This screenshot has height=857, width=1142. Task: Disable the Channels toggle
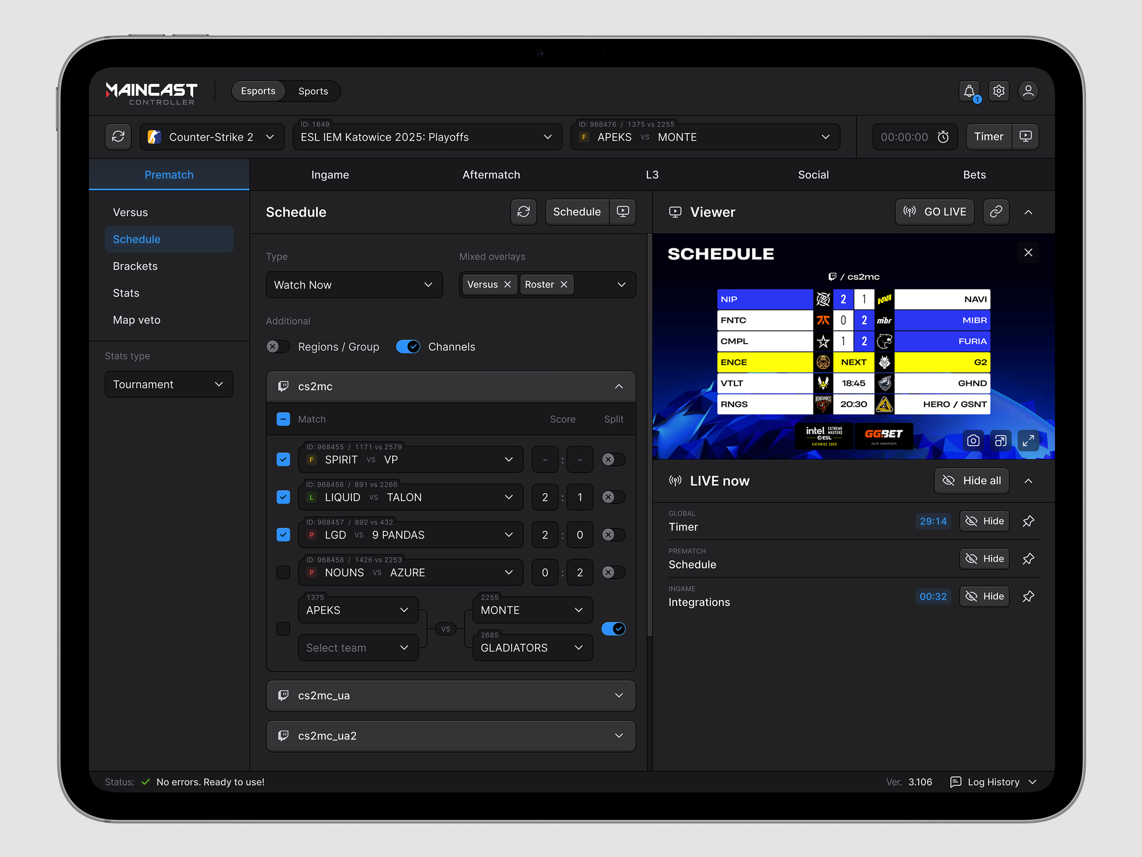click(x=408, y=347)
